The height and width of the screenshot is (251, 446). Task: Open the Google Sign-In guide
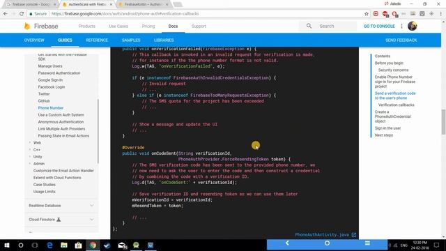tap(50, 80)
